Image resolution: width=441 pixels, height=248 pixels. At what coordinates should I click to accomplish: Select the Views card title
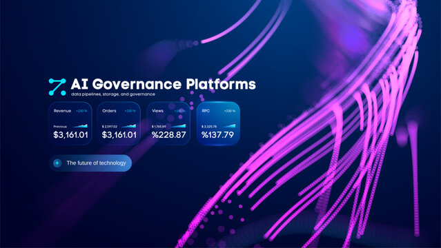(x=157, y=111)
